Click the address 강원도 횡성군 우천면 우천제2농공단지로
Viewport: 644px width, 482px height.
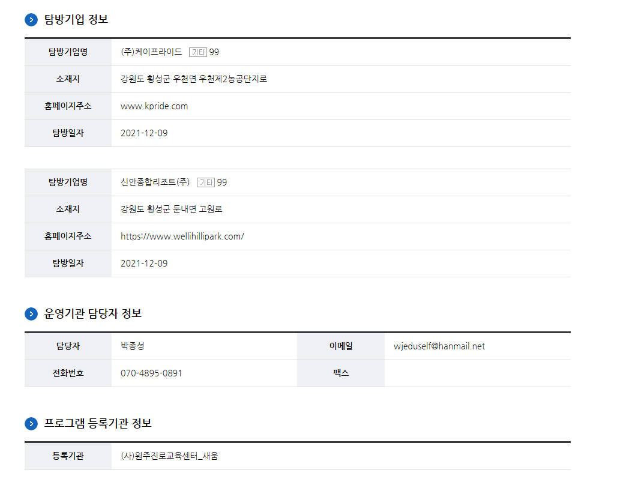(x=194, y=79)
